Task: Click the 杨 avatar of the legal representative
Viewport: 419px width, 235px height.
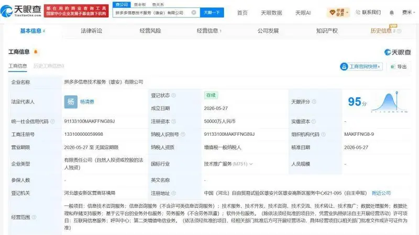Action: pos(71,101)
